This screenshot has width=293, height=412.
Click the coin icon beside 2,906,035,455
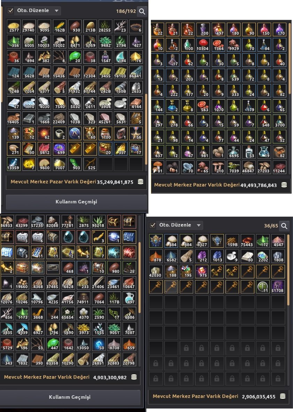coord(283,396)
